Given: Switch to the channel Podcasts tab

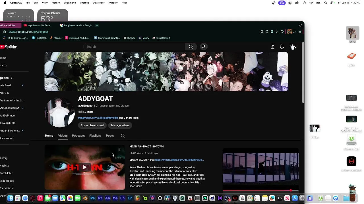Looking at the screenshot, I should pos(78,136).
